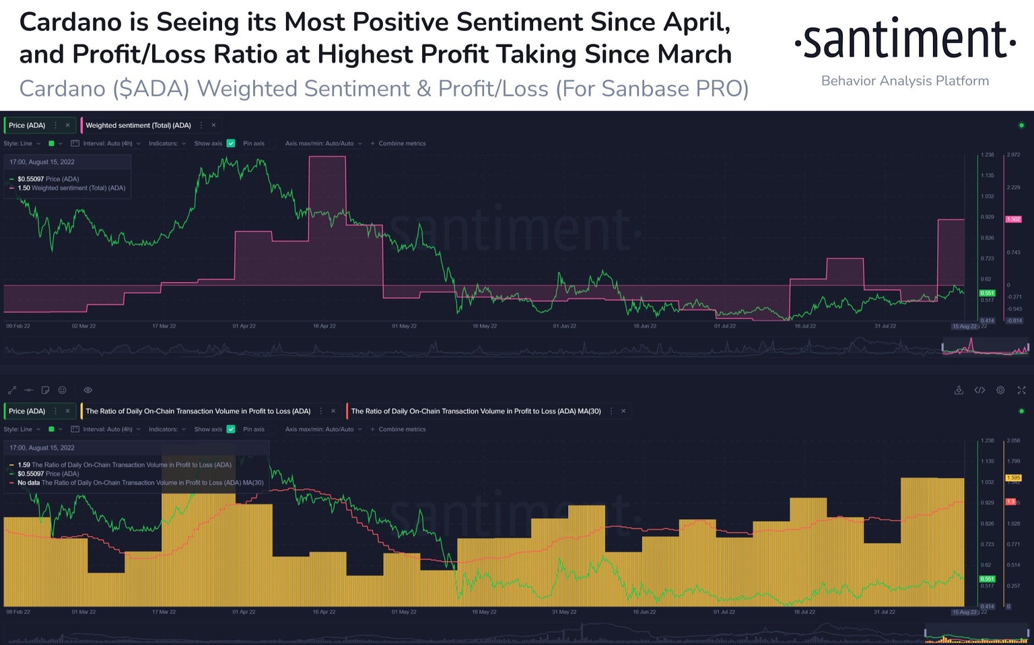Click Combine metrics on the top chart
Screen dimensions: 1034x645
point(402,143)
